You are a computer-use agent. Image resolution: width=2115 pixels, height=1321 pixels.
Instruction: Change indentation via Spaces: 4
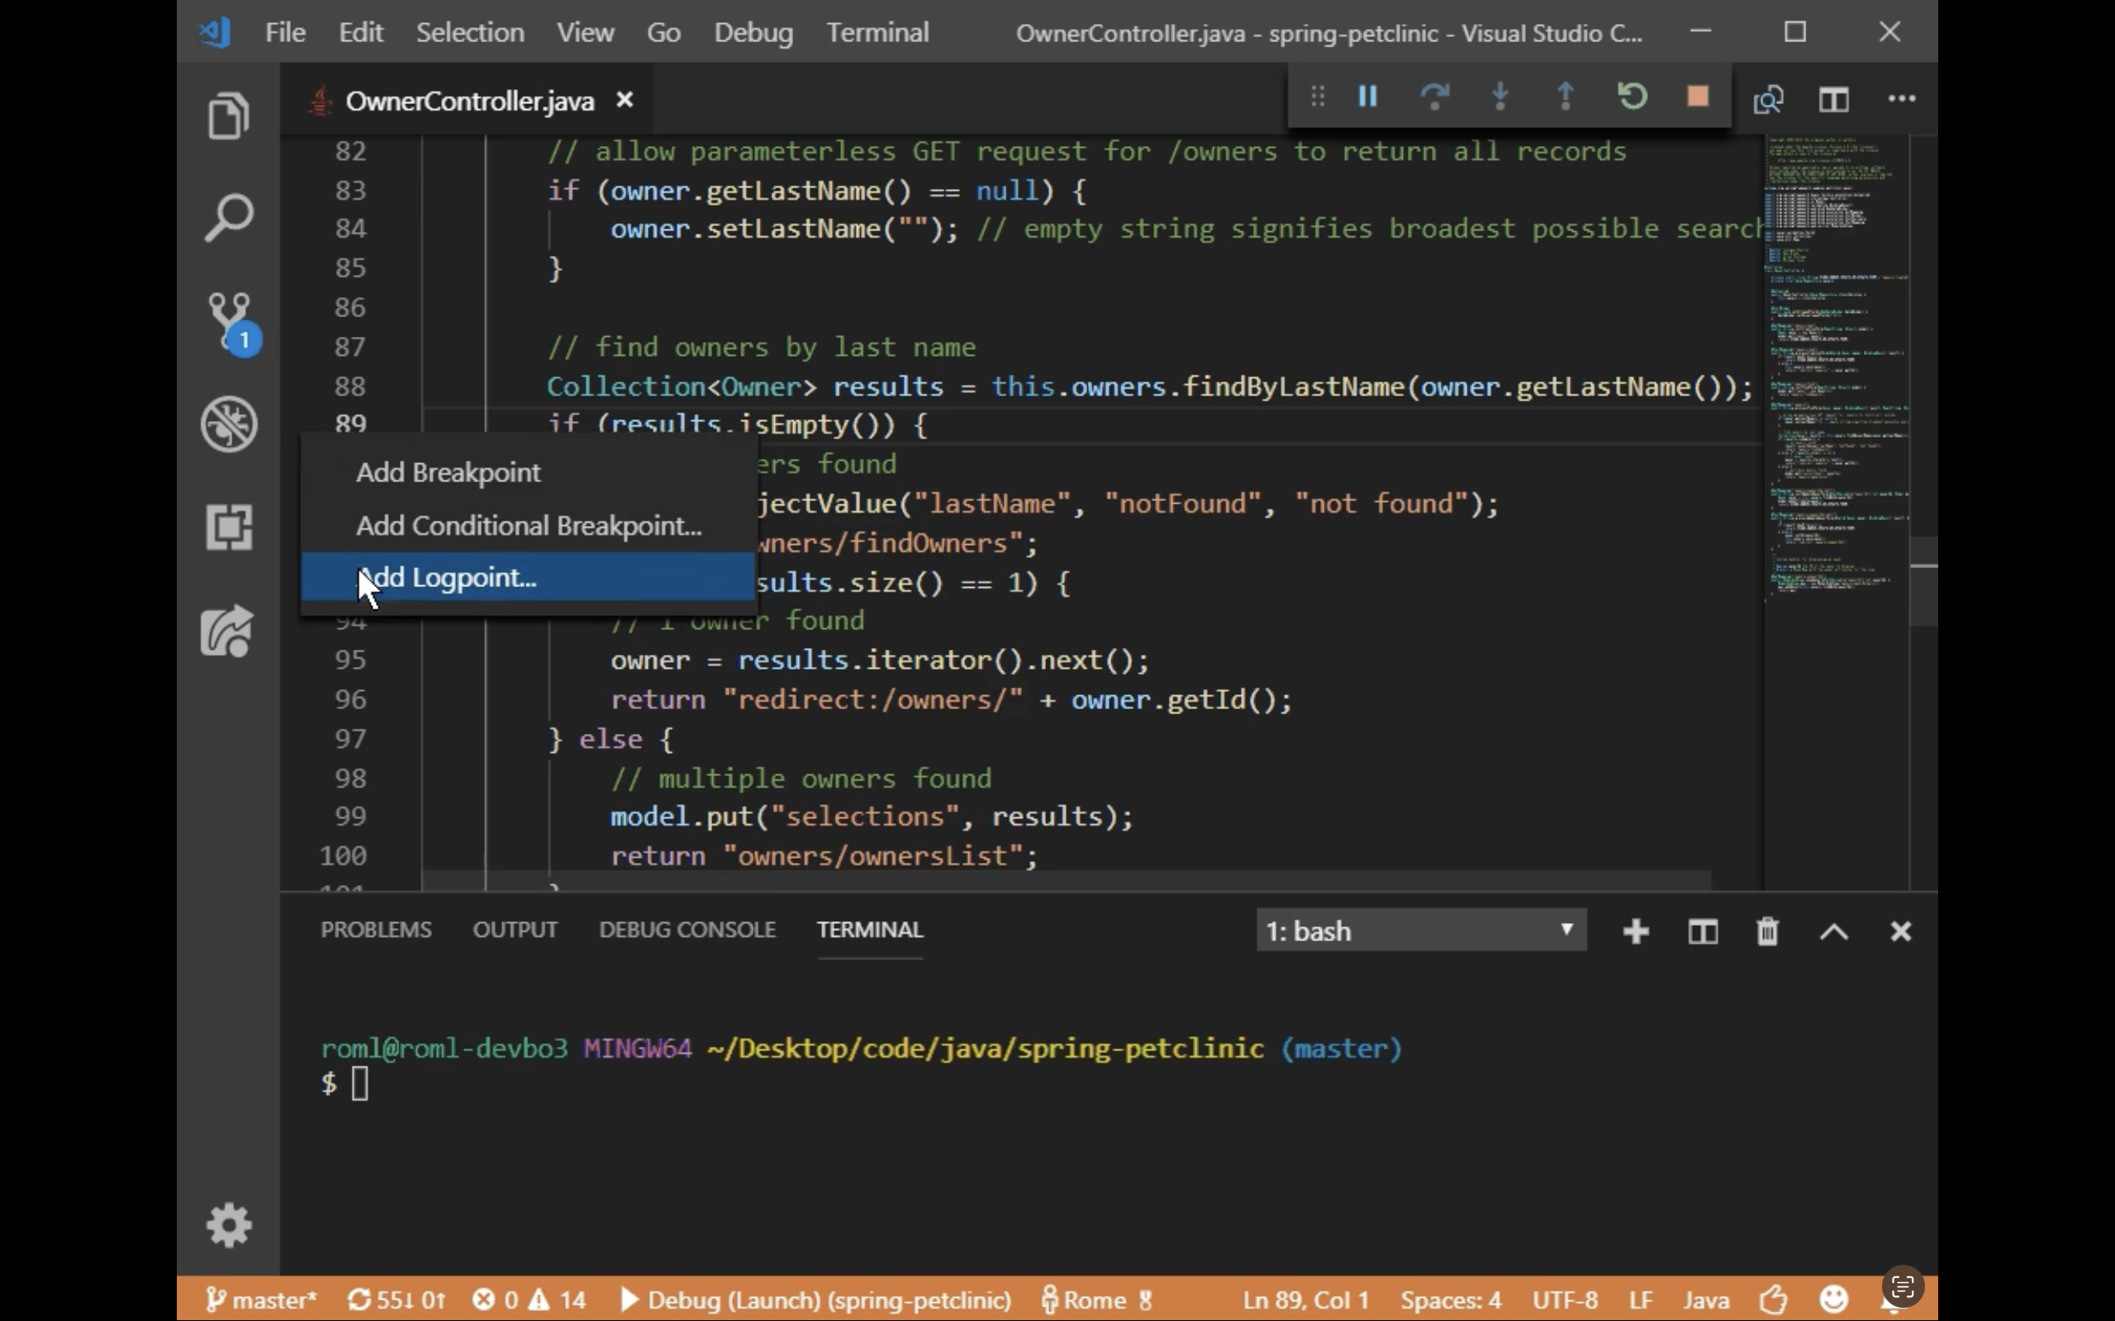click(x=1451, y=1300)
